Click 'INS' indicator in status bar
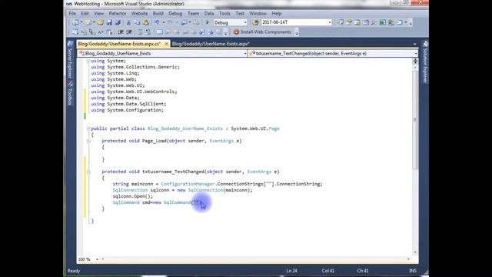Image resolution: width=492 pixels, height=277 pixels. (x=413, y=271)
